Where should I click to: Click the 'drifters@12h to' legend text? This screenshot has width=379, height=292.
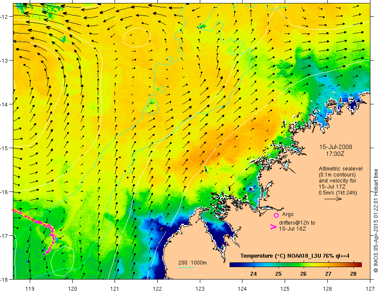[297, 223]
